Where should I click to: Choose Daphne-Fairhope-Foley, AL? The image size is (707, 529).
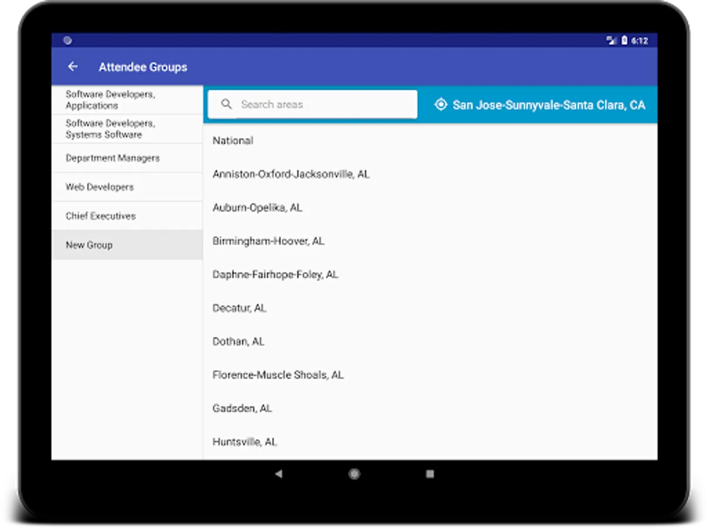[x=430, y=274]
